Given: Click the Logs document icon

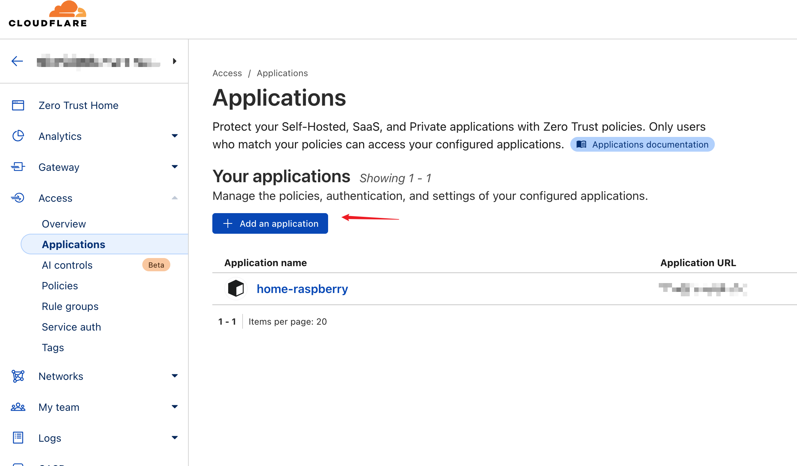Looking at the screenshot, I should (18, 438).
